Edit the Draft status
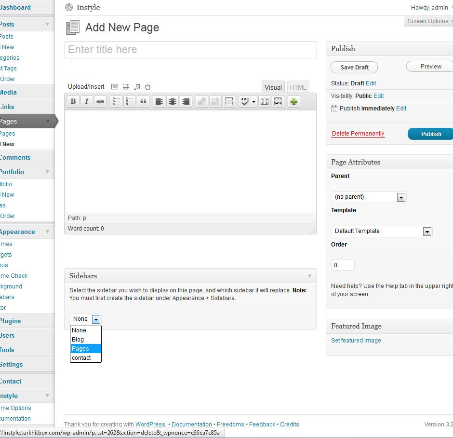453x438 pixels. click(x=371, y=83)
